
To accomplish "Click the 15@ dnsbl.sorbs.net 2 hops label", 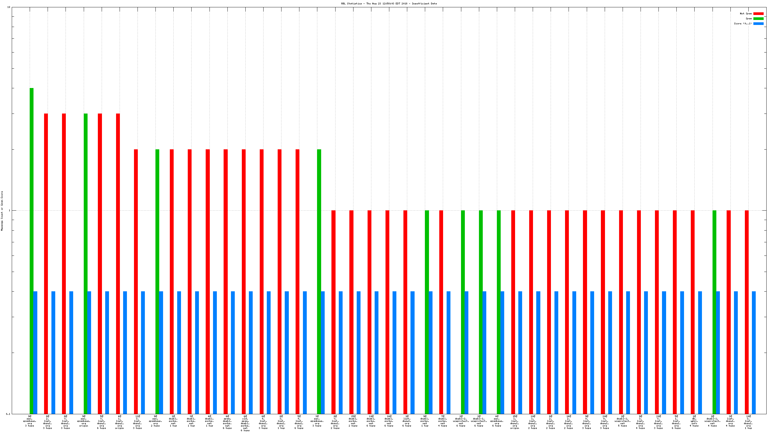I will [353, 421].
